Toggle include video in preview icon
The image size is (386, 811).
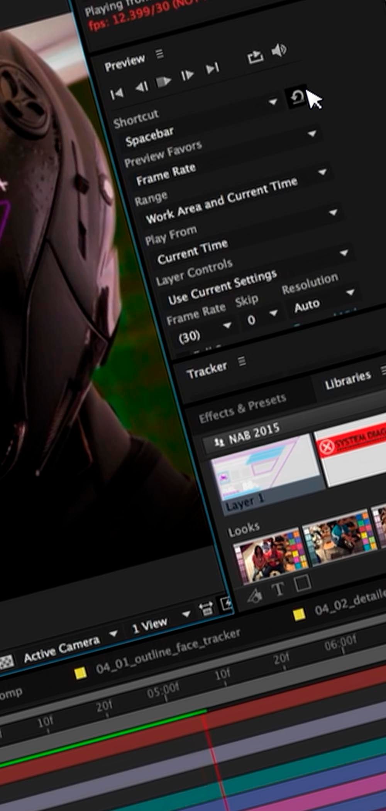255,57
